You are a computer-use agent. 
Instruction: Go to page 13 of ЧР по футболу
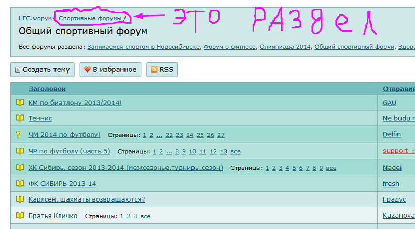224,151
